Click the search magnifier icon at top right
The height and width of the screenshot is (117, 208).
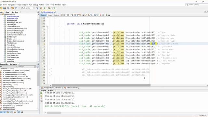pos(187,5)
